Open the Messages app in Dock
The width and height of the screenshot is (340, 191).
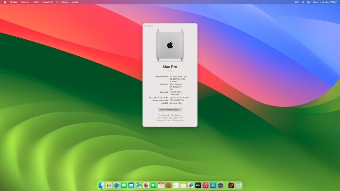[124, 185]
